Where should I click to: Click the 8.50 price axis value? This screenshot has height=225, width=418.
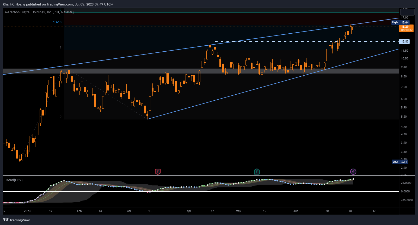point(404,76)
